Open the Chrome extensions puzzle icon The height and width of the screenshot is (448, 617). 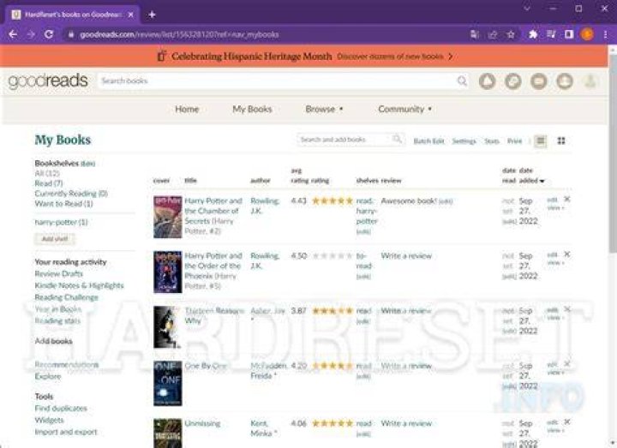tap(533, 34)
